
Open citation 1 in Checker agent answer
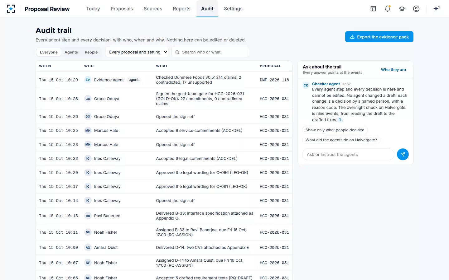tap(340, 120)
